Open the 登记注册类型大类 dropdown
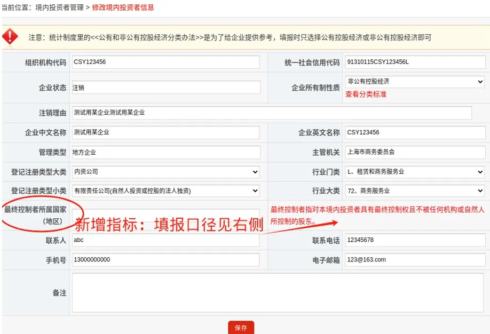 [x=165, y=172]
